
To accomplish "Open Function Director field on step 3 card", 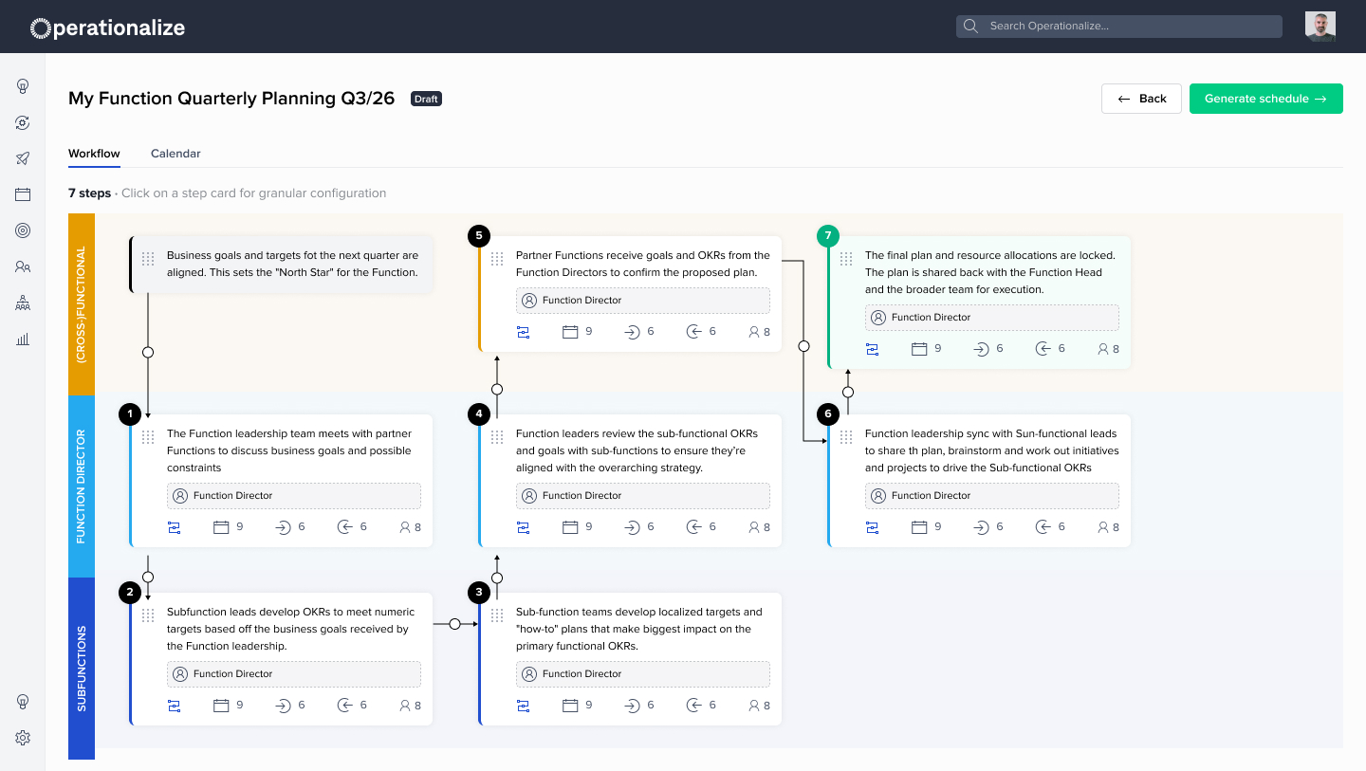I will coord(643,674).
